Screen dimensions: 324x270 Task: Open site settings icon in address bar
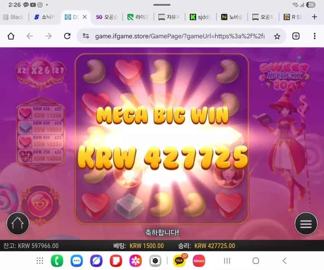[86, 36]
